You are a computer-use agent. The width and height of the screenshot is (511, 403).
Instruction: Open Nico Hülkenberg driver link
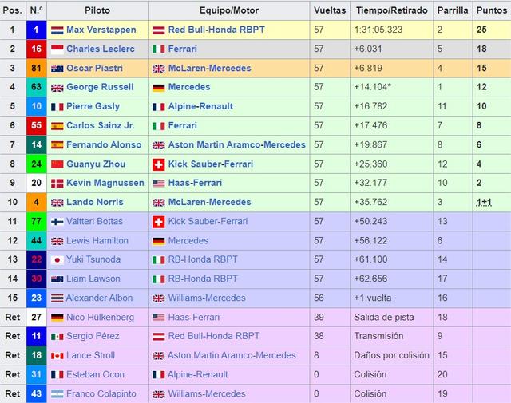point(100,318)
